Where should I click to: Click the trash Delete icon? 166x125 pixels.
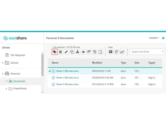click(x=60, y=52)
